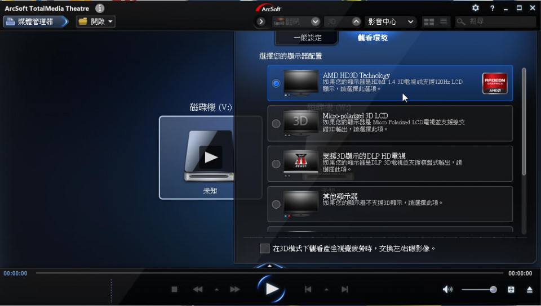
Task: Click the playback seek bar
Action: (269, 273)
